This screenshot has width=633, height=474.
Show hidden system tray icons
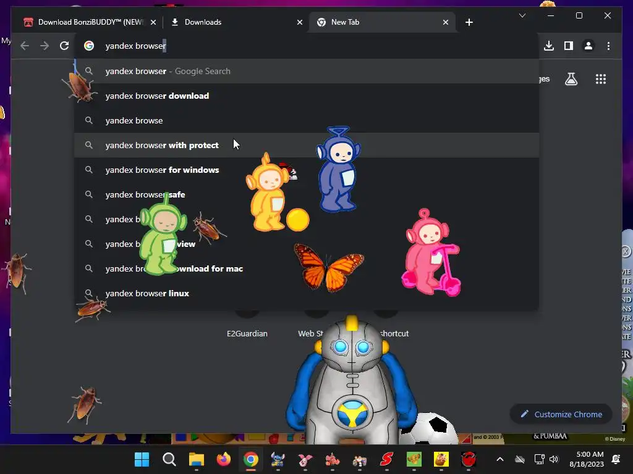[x=499, y=459]
